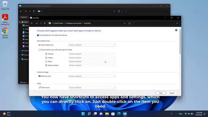The image size is (208, 117).
Task: Click the Windows Start button on the taskbar
Action: click(x=83, y=114)
